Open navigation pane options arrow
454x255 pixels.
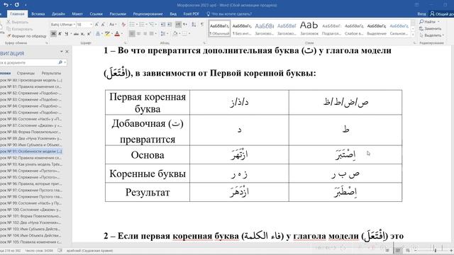pyautogui.click(x=62, y=52)
